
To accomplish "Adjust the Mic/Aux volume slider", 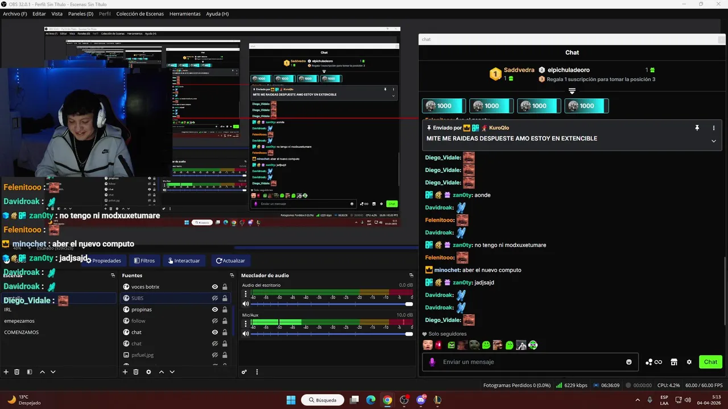I will (x=331, y=333).
